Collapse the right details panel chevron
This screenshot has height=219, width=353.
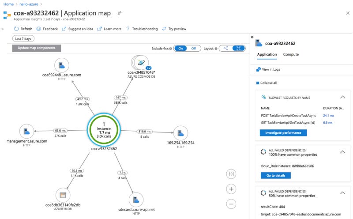pos(252,37)
